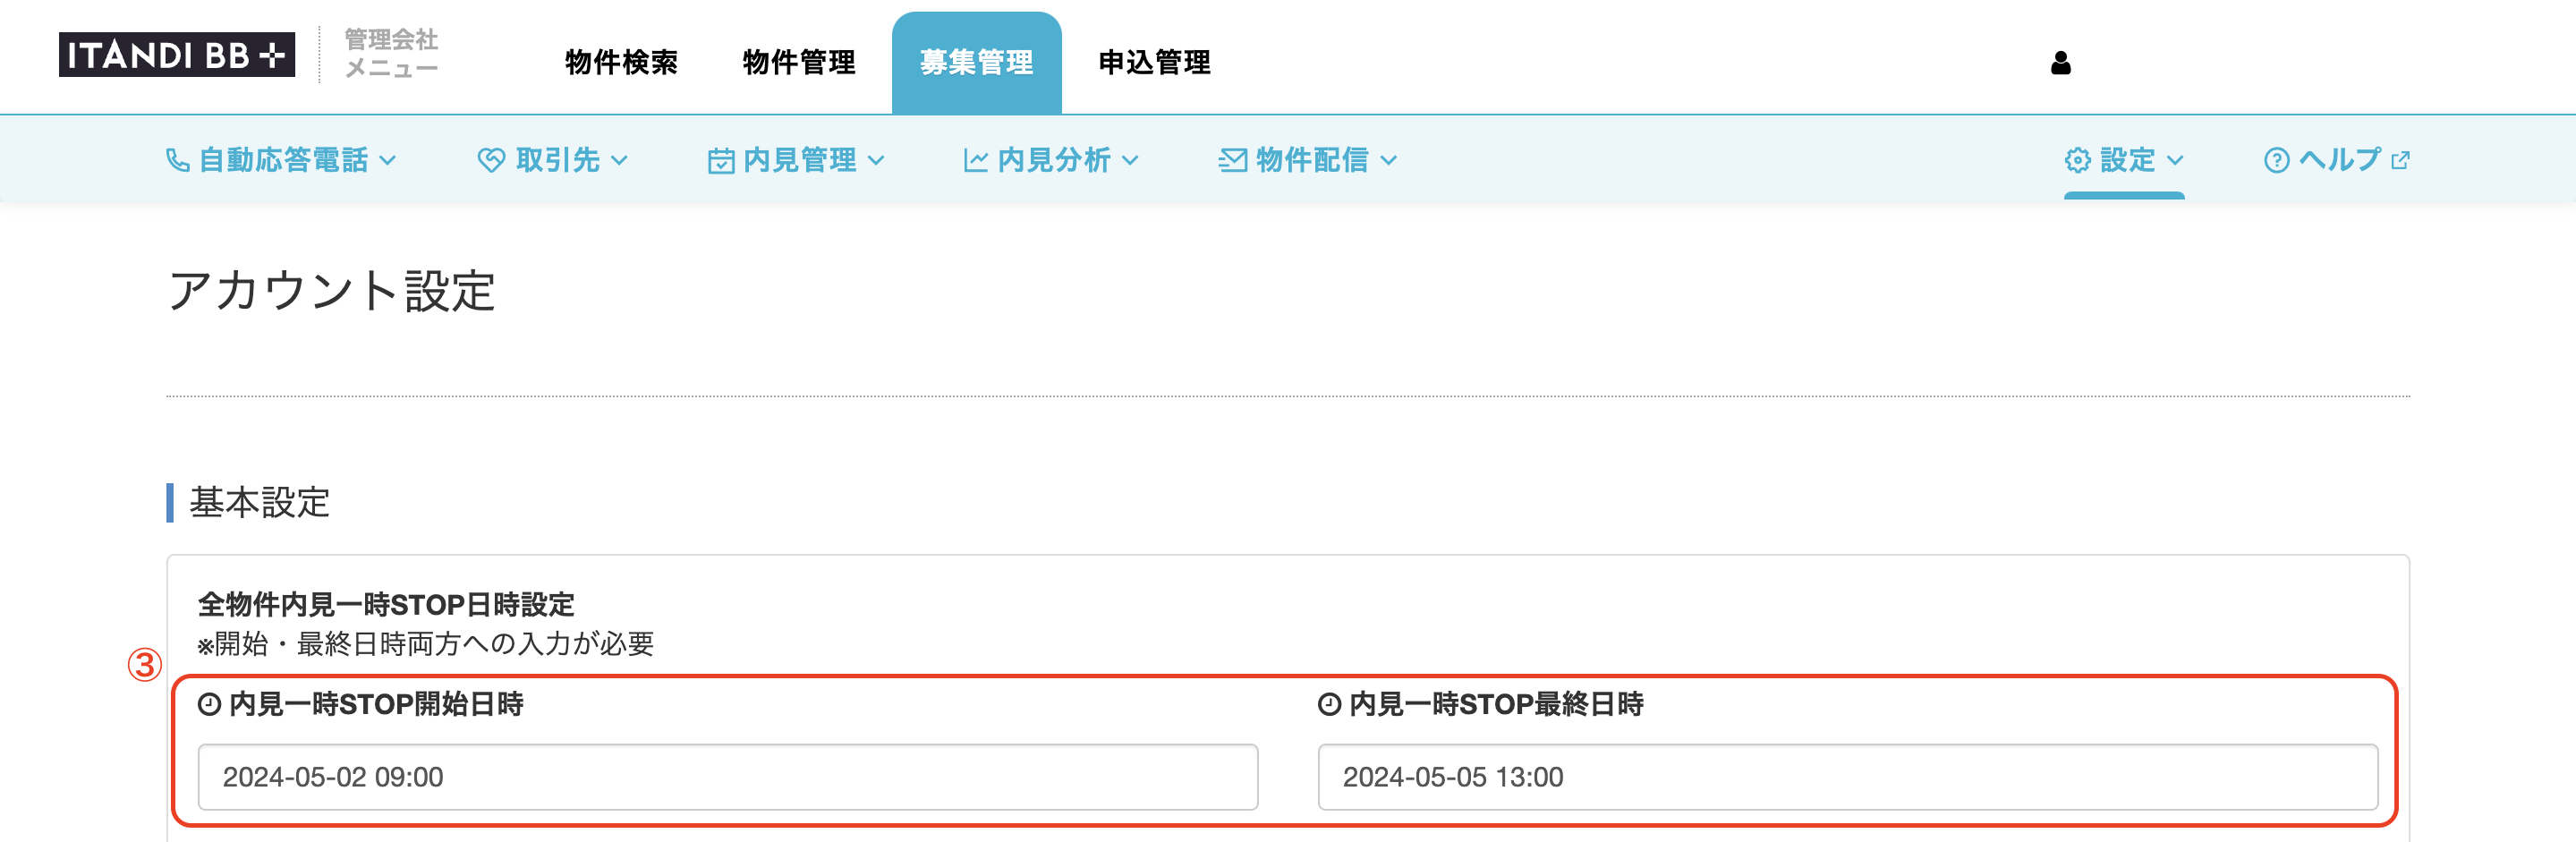Expand the 取引先 dropdown chevron
2576x842 pixels.
click(619, 160)
